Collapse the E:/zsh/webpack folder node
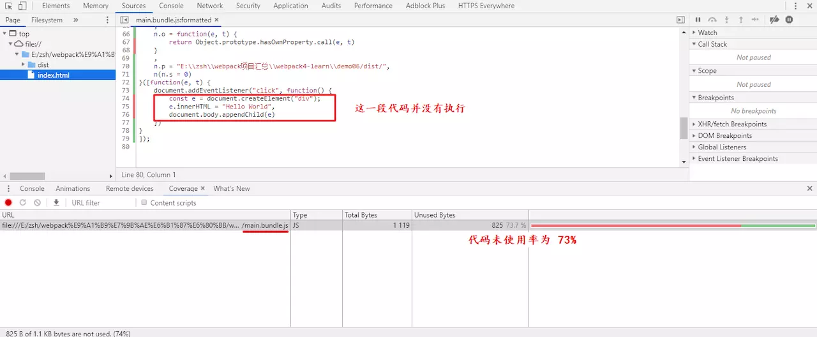 click(x=17, y=54)
